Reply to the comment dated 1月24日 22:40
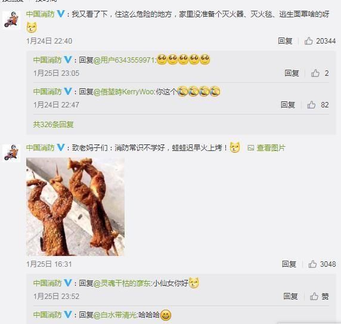This screenshot has height=324, width=341. [285, 41]
